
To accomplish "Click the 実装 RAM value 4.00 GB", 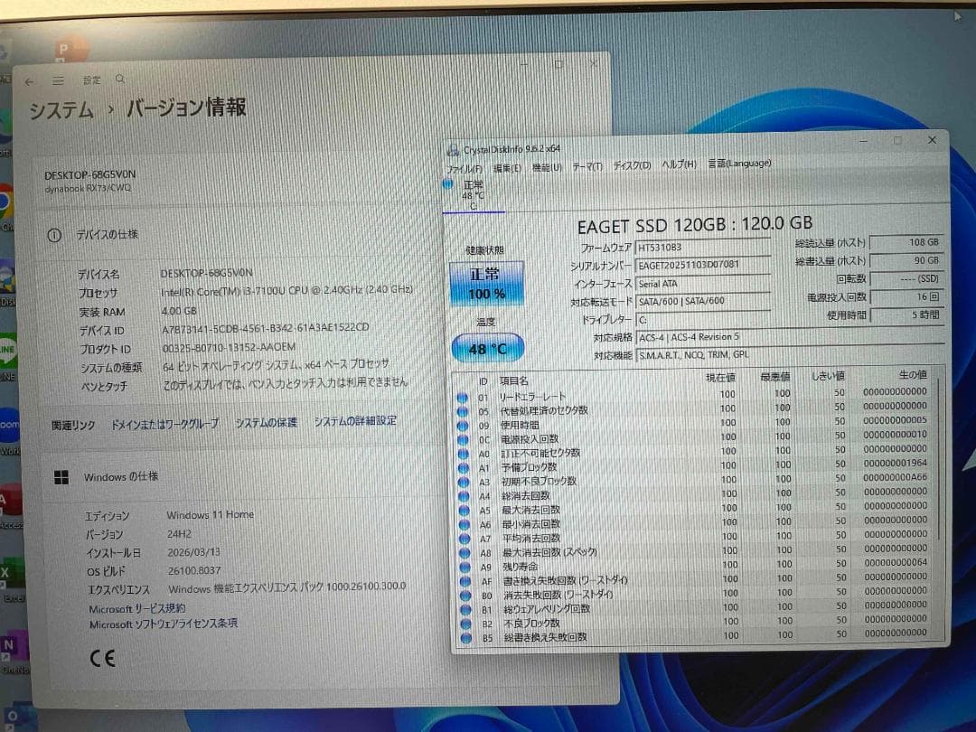I will (179, 311).
